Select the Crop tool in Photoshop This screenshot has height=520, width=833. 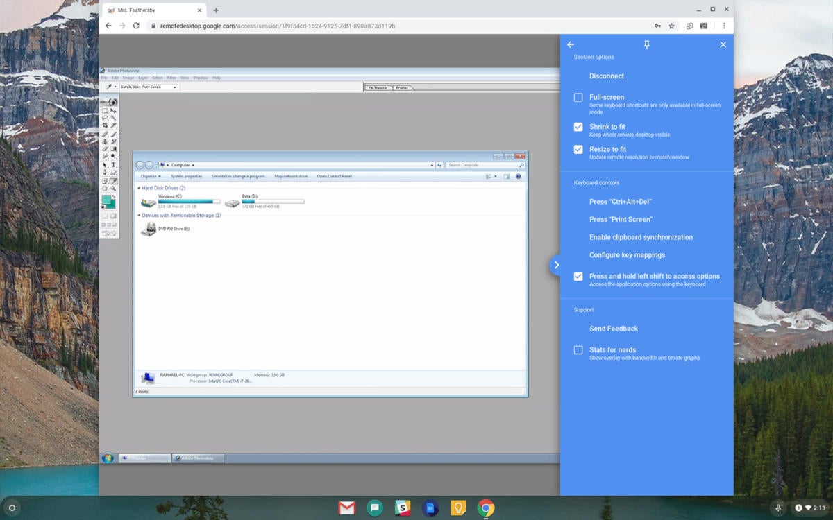click(x=106, y=125)
